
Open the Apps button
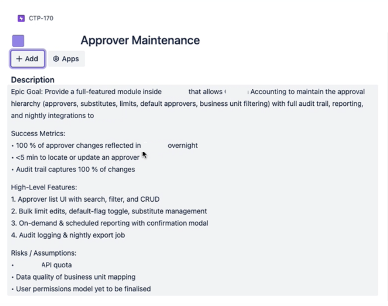coord(66,59)
